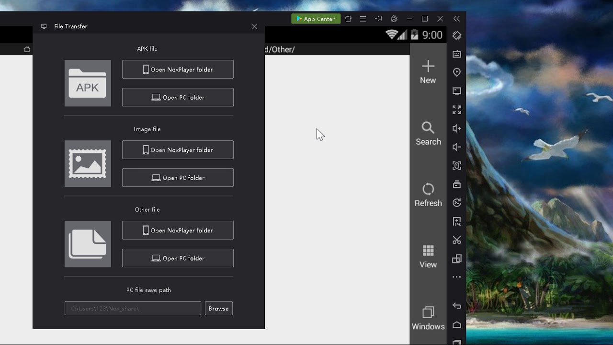This screenshot has height=345, width=613.
Task: Tap Search in the file manager
Action: click(x=428, y=134)
